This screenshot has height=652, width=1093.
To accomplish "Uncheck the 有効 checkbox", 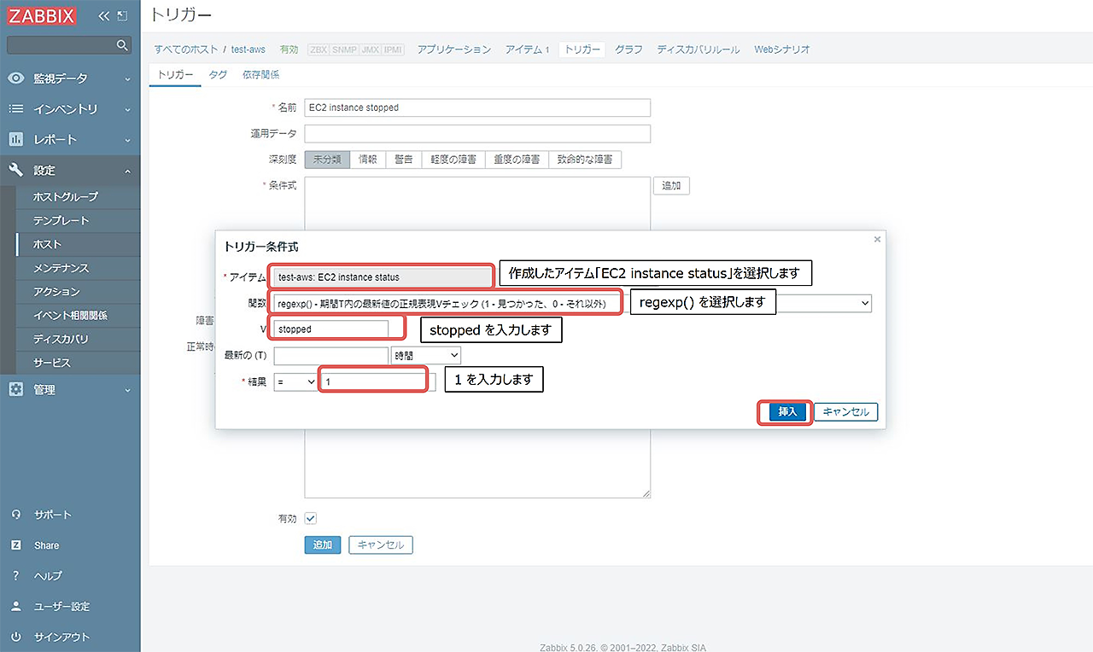I will point(310,518).
